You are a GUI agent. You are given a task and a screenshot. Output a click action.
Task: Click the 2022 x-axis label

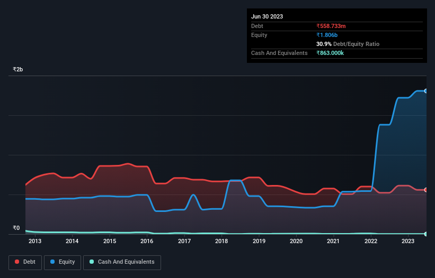[371, 241]
